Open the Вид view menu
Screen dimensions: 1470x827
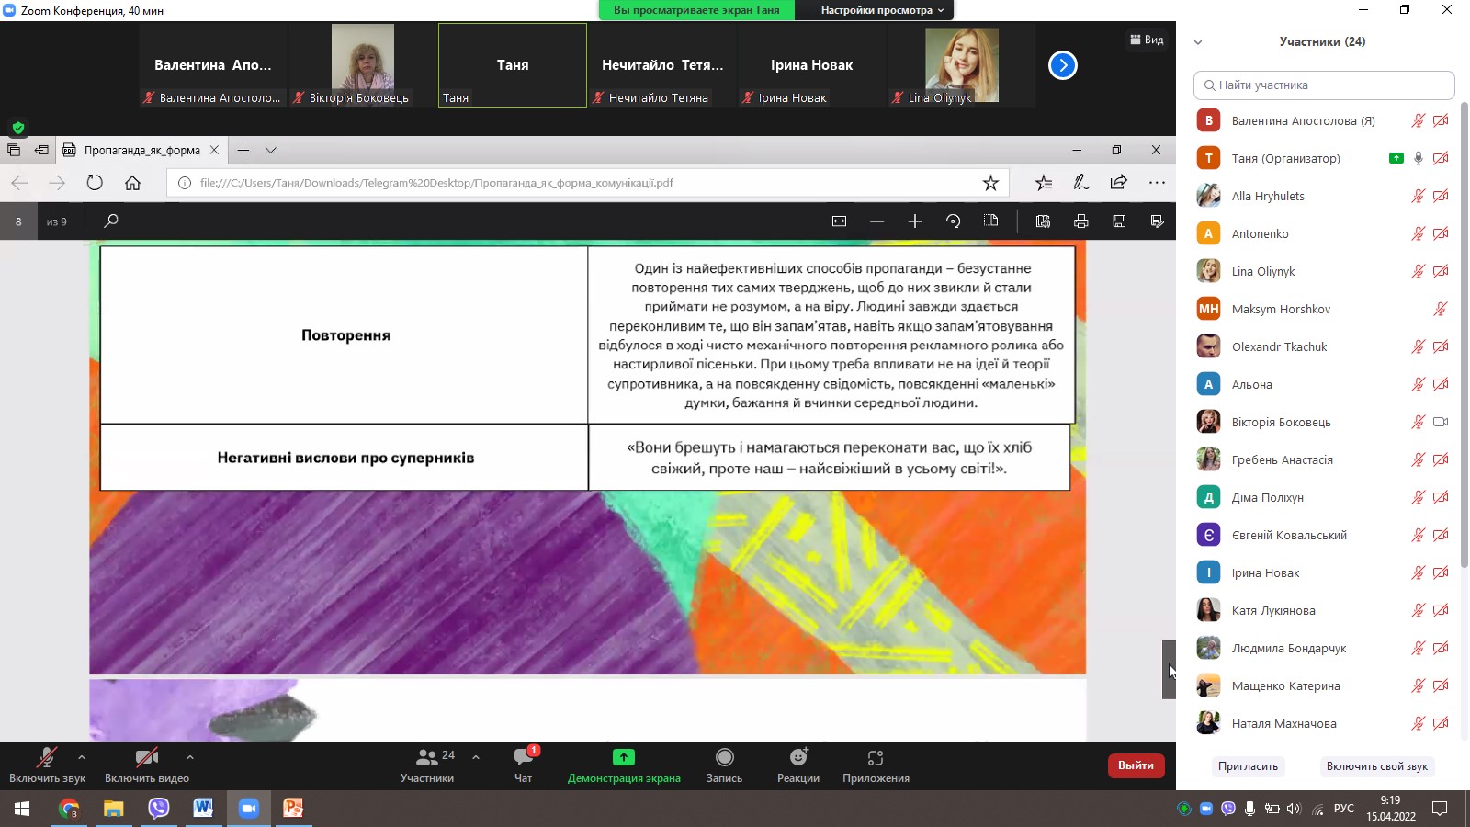(x=1147, y=40)
